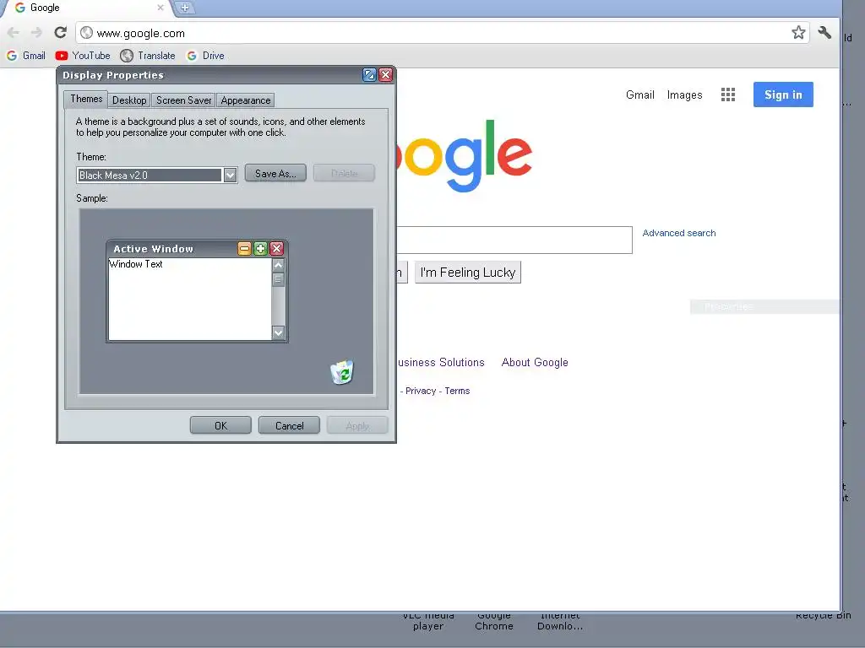This screenshot has width=865, height=648.
Task: Click the Business Solutions link
Action: pos(441,363)
